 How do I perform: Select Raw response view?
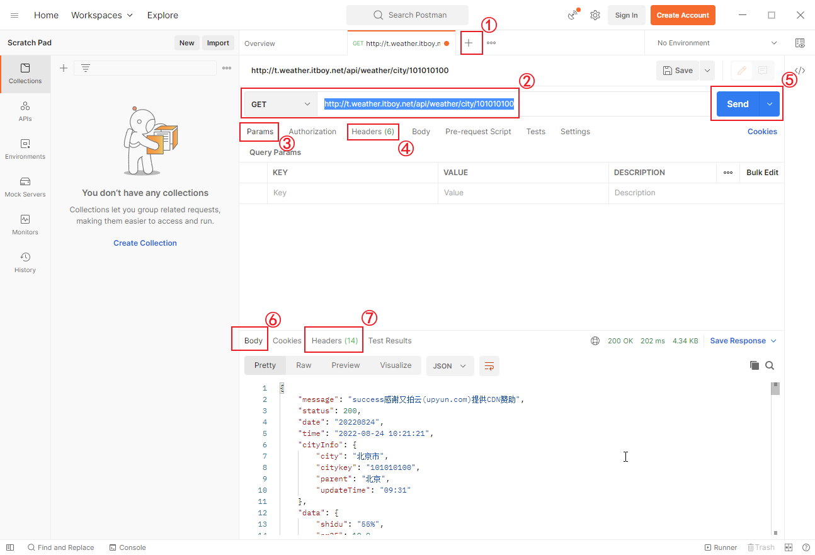click(304, 365)
